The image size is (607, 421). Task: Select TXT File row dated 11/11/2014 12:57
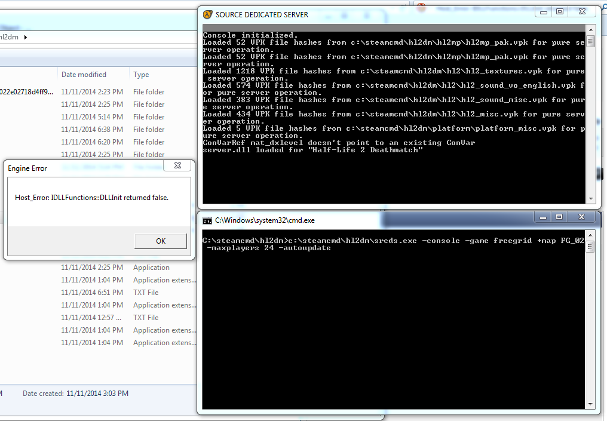tap(99, 318)
